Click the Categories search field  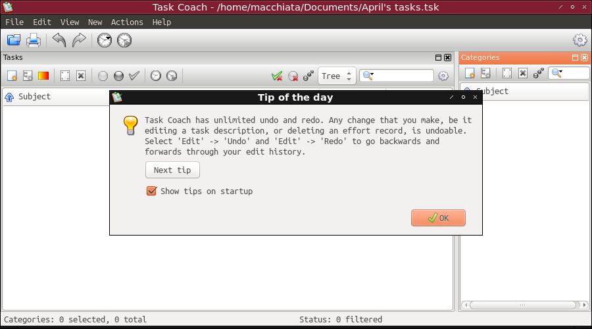pos(569,73)
